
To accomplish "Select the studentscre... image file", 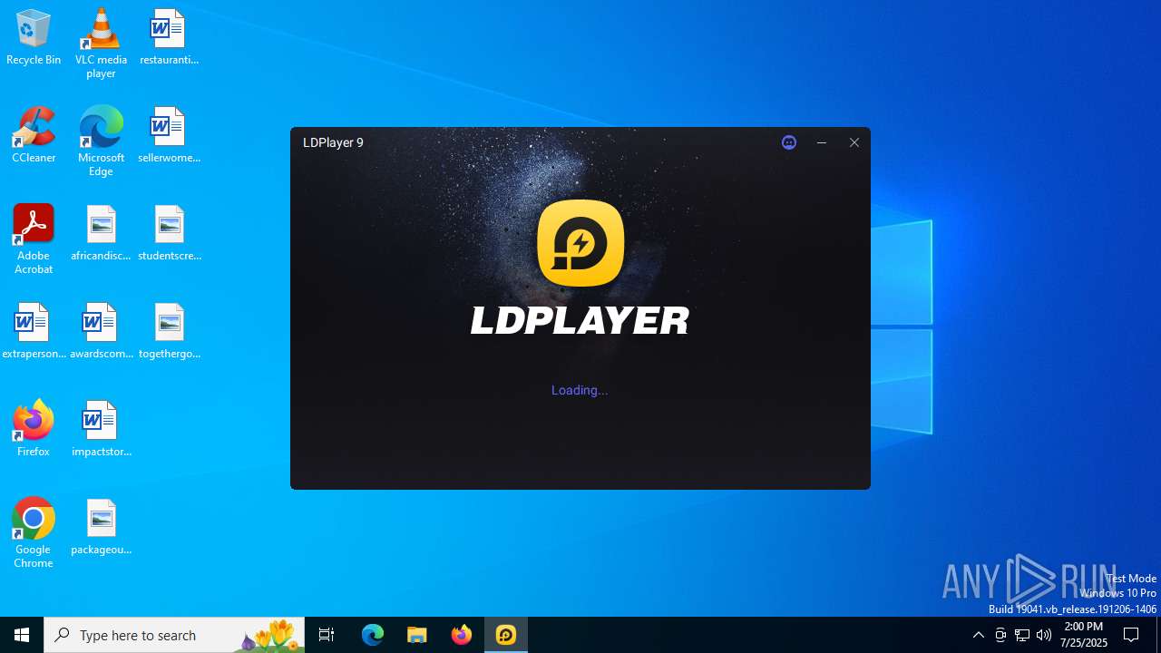I will (x=169, y=234).
